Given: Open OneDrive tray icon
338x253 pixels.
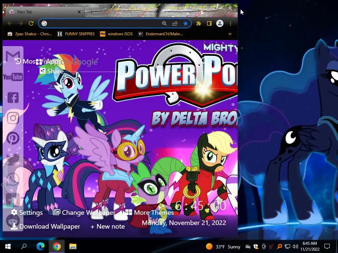Looking at the screenshot, I should (248, 246).
